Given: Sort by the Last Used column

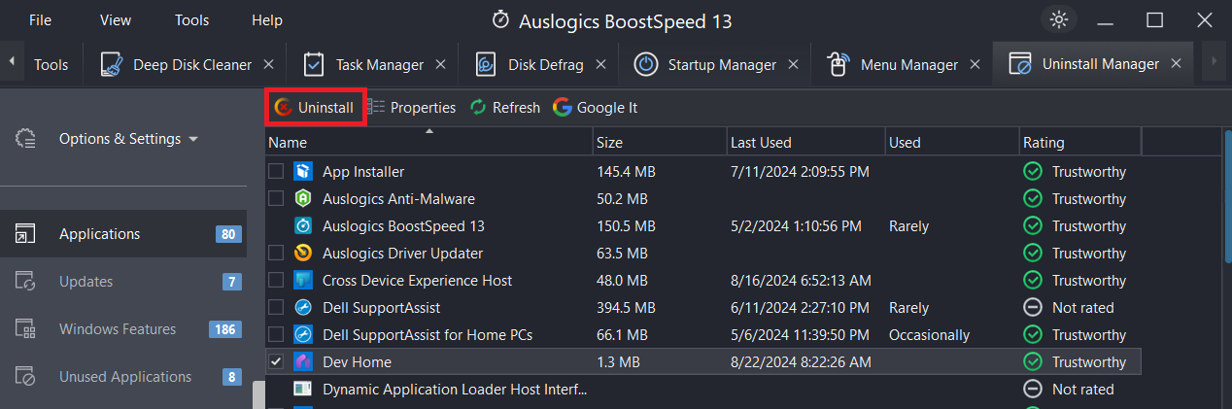Looking at the screenshot, I should 805,142.
